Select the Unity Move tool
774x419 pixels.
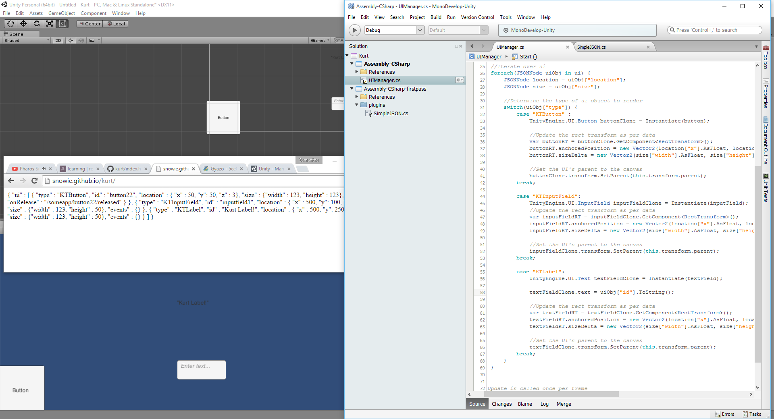click(23, 24)
